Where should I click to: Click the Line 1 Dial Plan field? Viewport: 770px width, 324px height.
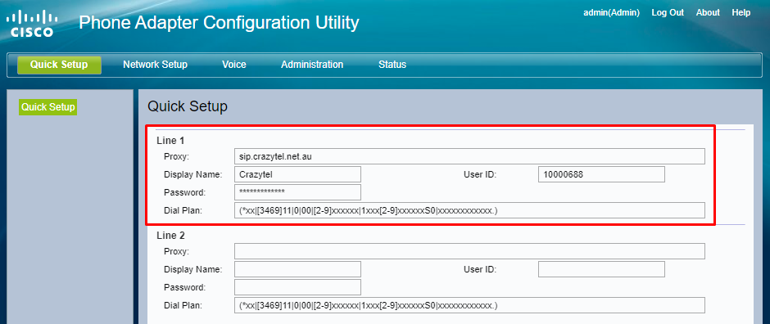469,210
